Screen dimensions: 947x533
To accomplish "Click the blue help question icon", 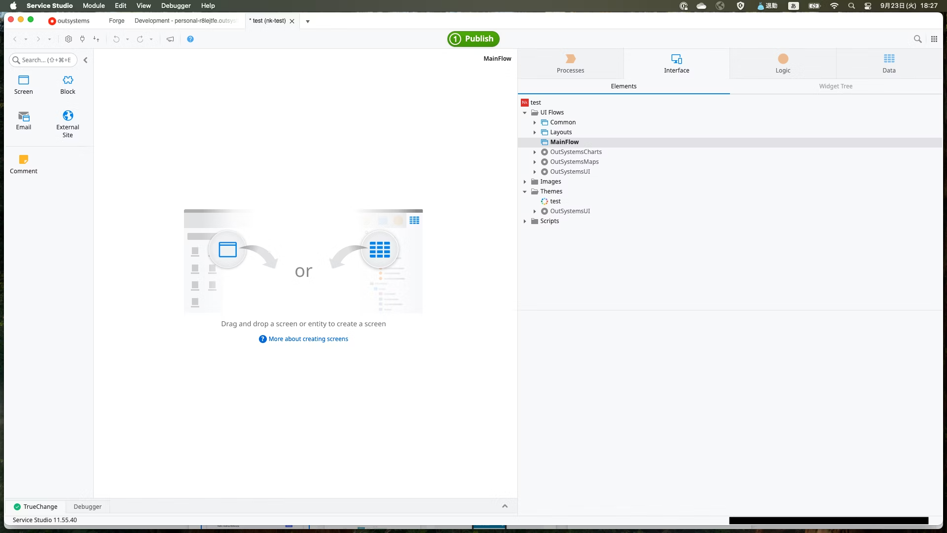I will coord(190,39).
